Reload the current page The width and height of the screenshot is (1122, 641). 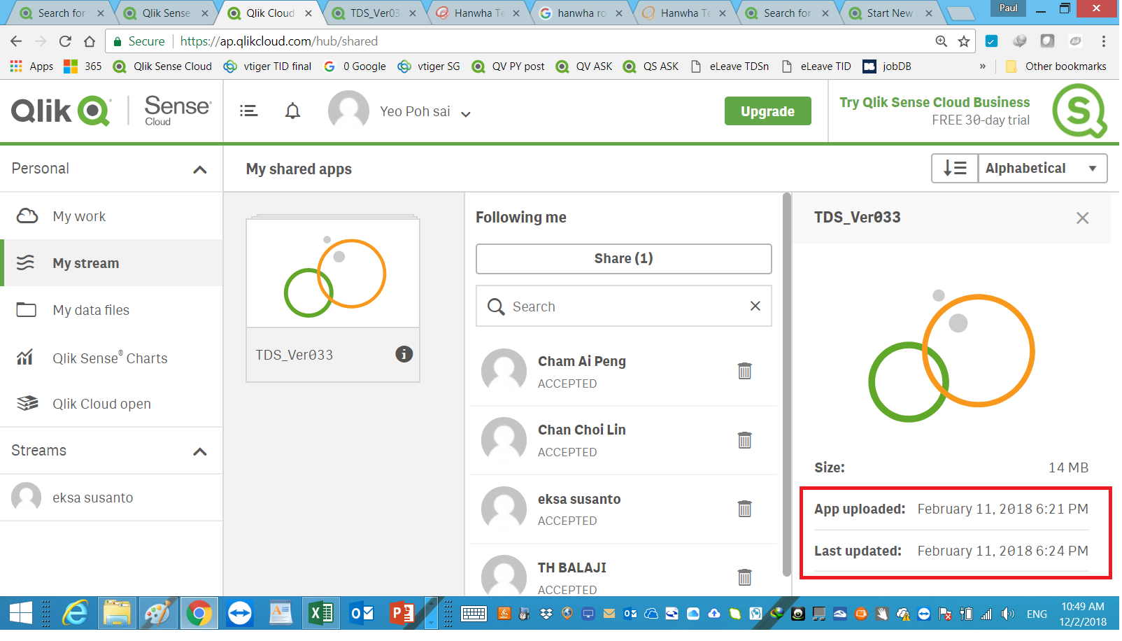[65, 41]
